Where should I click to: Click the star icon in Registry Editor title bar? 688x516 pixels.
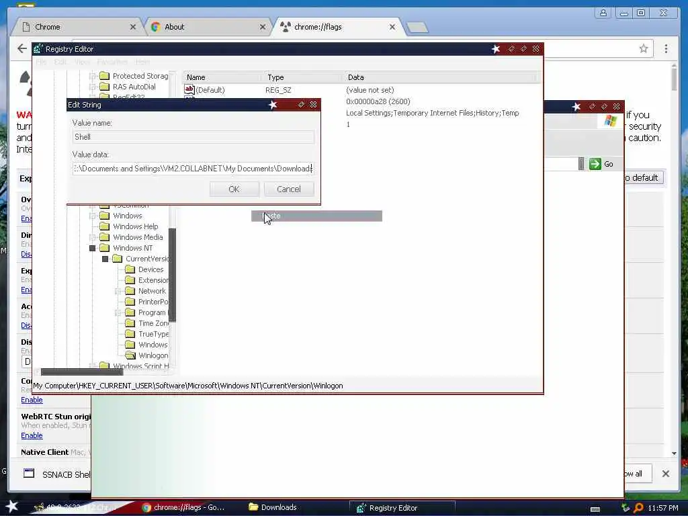[496, 48]
